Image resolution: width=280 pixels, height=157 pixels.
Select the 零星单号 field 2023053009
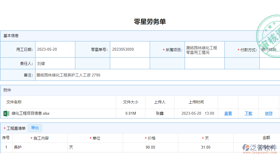(x=130, y=50)
